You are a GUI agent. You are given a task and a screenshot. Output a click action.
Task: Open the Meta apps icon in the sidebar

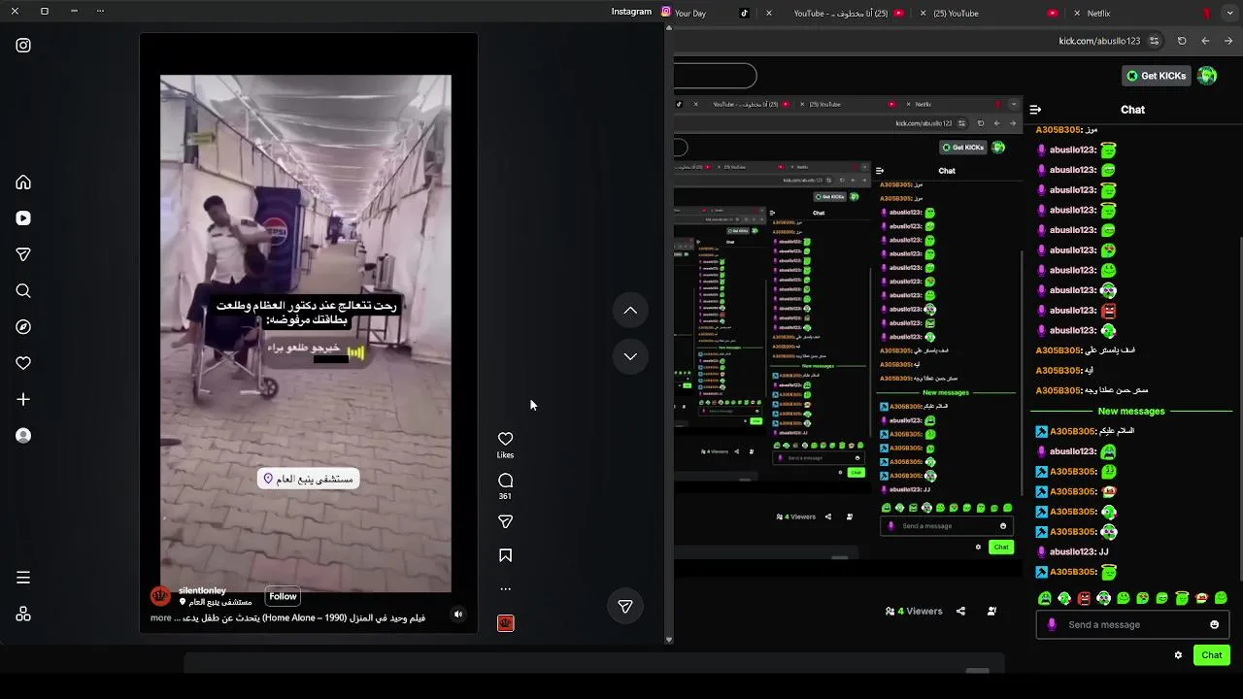point(23,614)
